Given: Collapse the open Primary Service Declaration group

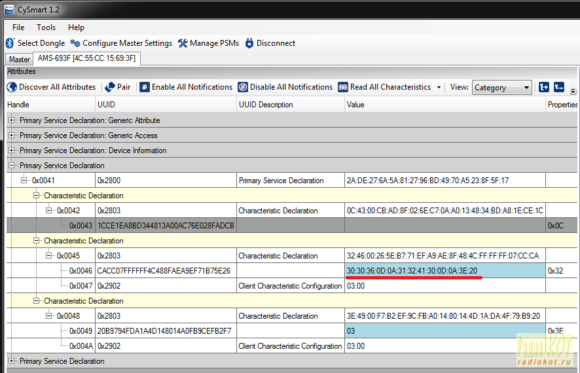Looking at the screenshot, I should point(12,166).
